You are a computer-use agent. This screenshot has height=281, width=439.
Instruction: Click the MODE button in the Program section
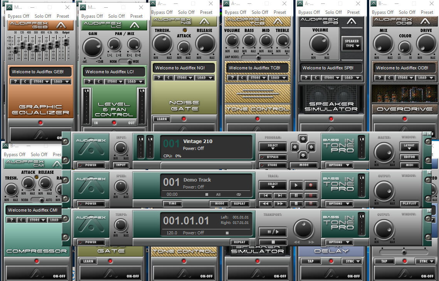(x=304, y=165)
